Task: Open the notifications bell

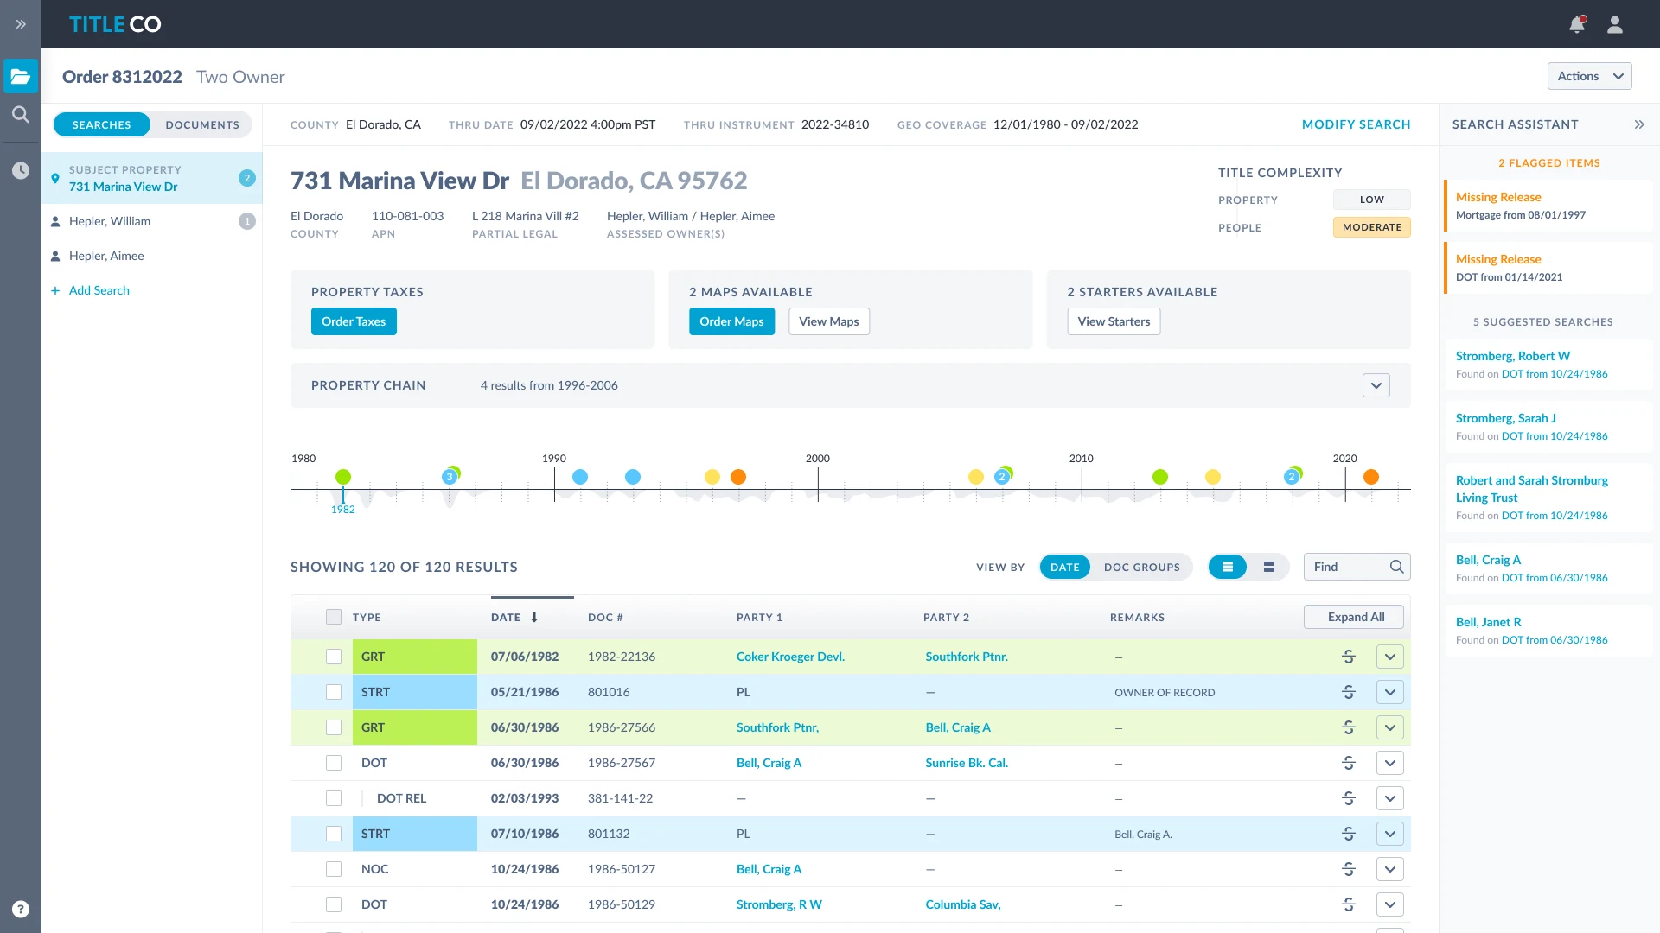Action: click(x=1577, y=24)
